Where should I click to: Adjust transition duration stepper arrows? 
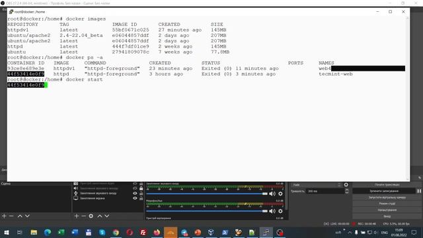(346, 191)
